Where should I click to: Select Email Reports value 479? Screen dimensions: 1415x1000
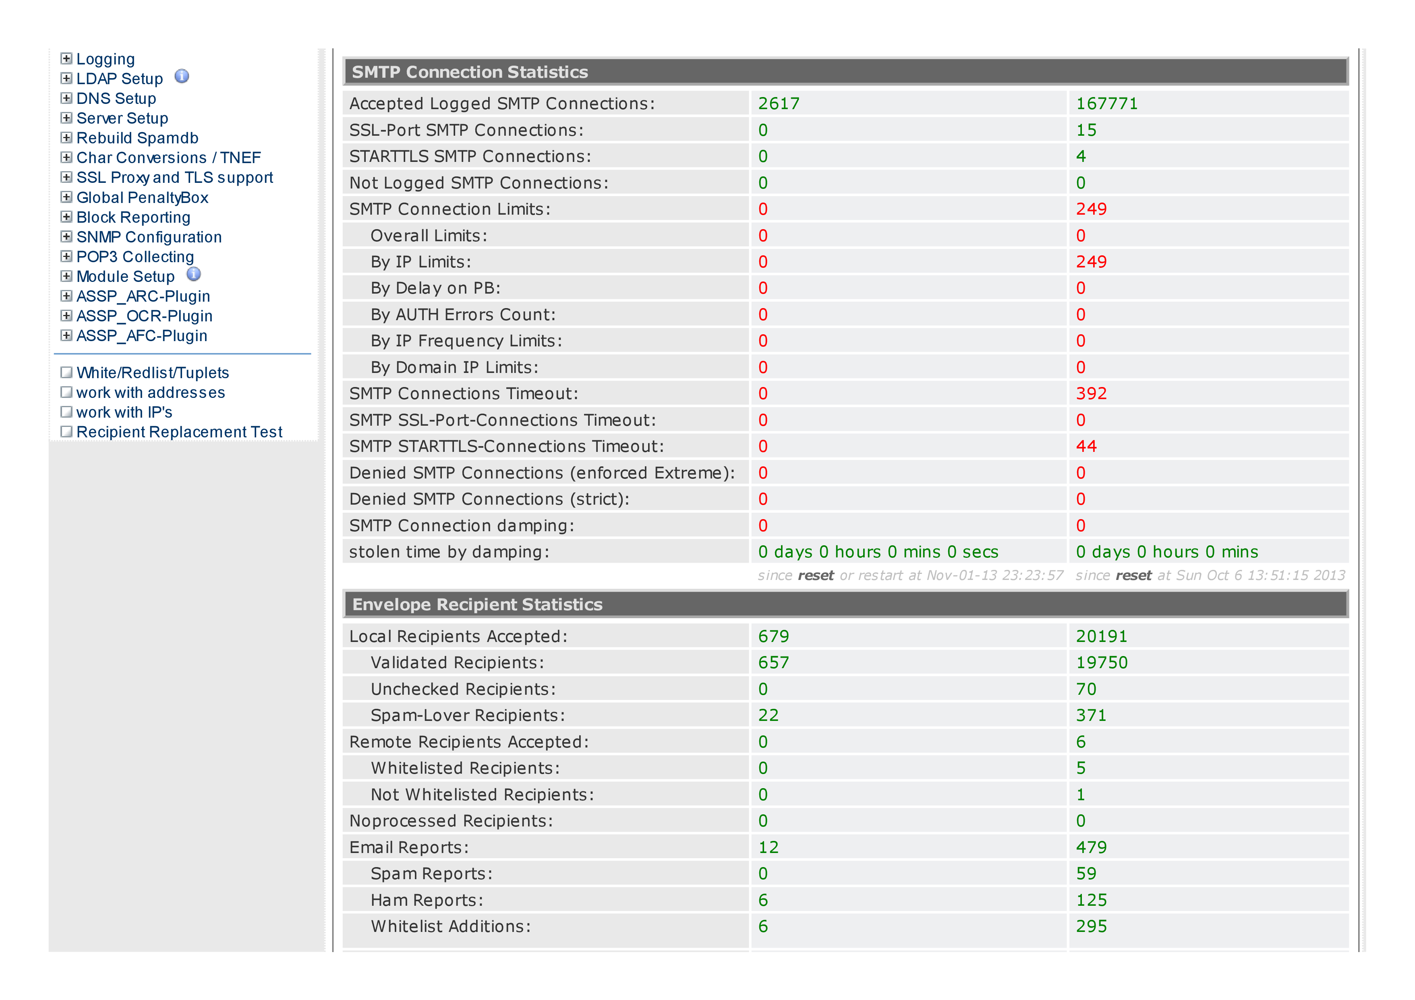1092,847
